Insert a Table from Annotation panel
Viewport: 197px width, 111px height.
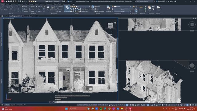coord(59,11)
